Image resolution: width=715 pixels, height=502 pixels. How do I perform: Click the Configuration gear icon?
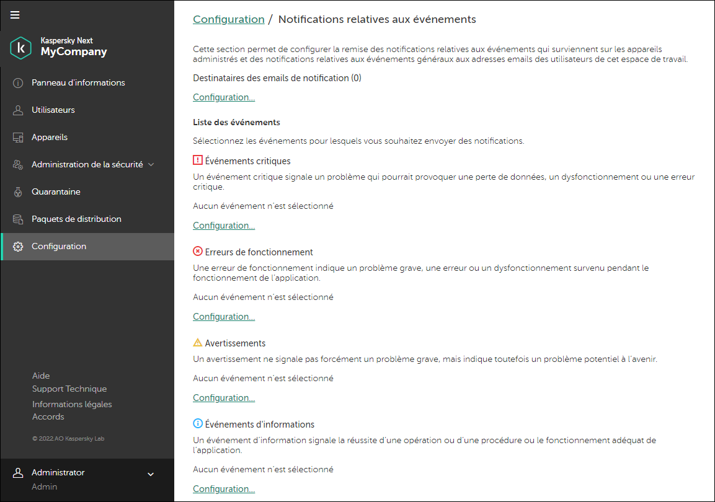click(x=18, y=246)
